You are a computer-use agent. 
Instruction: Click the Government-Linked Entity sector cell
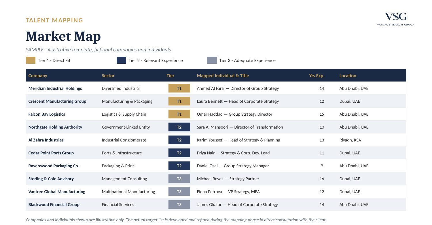click(x=126, y=127)
